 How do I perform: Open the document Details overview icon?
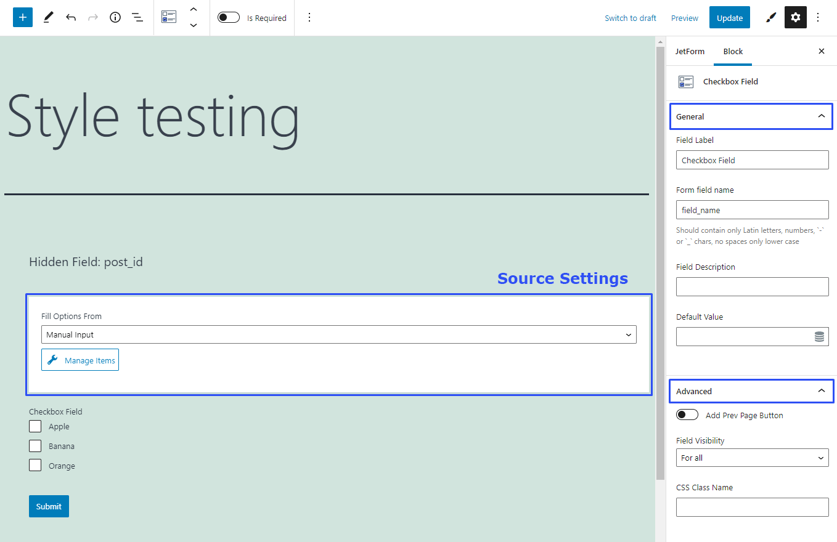(x=115, y=17)
